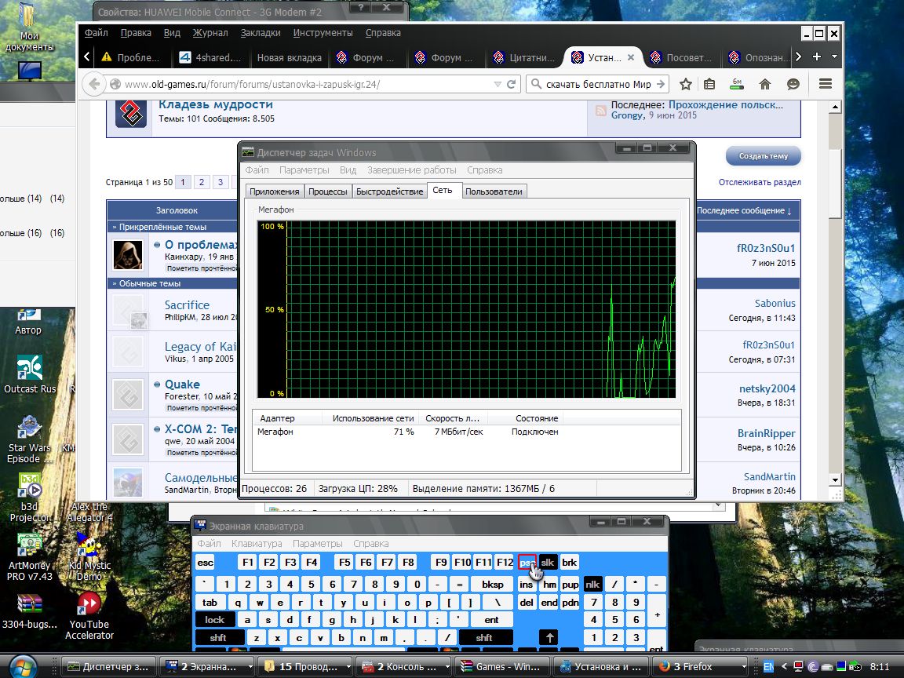
Task: Open the address bar history dropdown arrow
Action: [497, 84]
